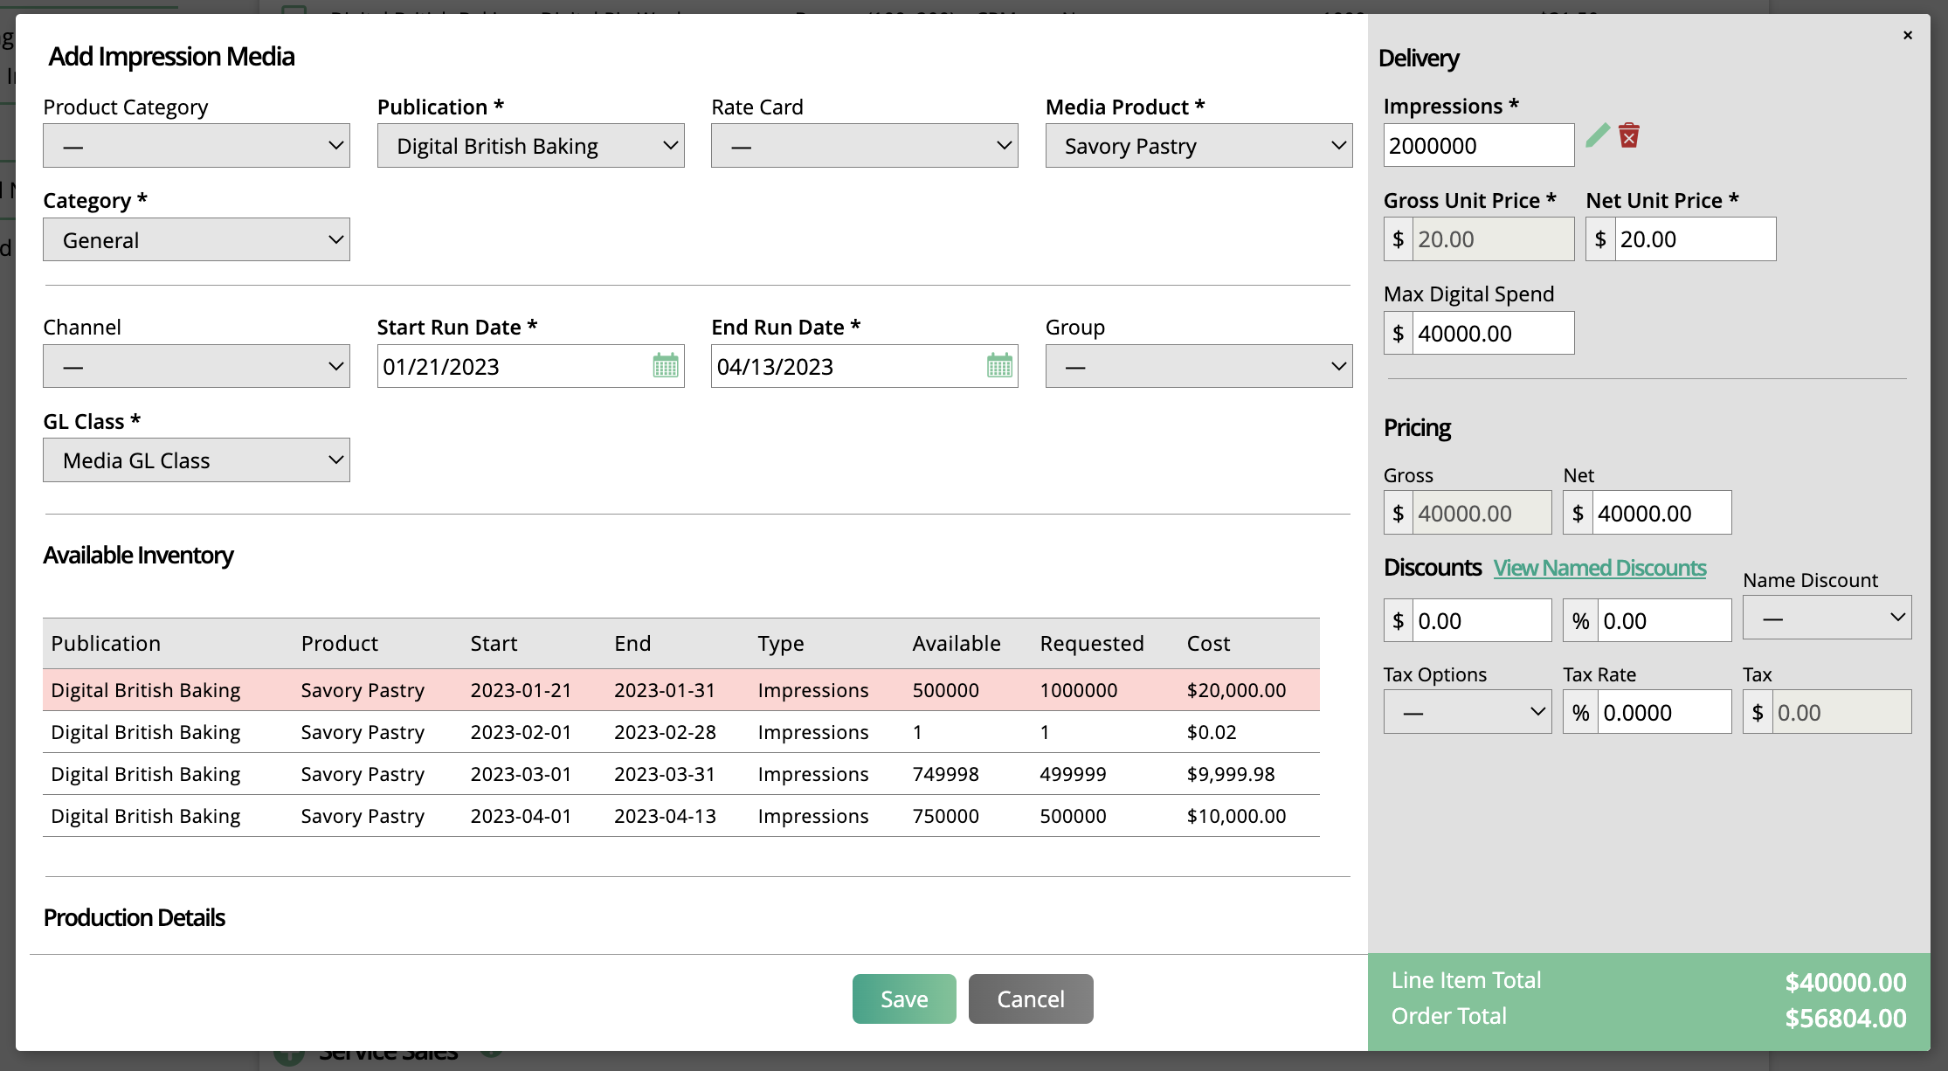Open the Group dropdown

coord(1199,366)
